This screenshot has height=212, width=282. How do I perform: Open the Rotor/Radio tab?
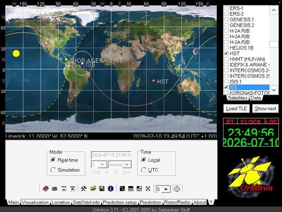pos(177,202)
